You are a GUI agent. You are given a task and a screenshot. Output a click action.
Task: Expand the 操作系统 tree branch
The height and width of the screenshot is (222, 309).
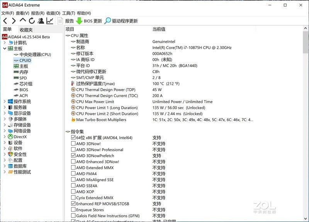[x=4, y=101]
